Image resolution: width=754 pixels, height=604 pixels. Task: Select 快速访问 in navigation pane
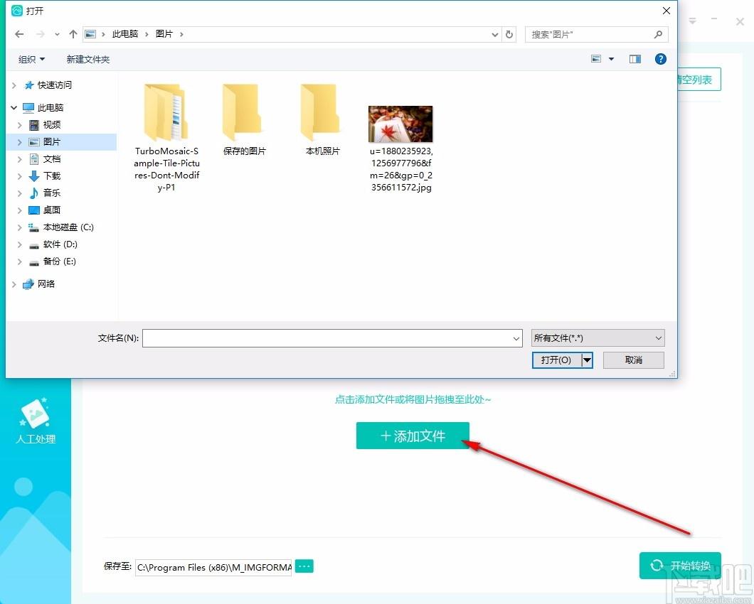54,85
